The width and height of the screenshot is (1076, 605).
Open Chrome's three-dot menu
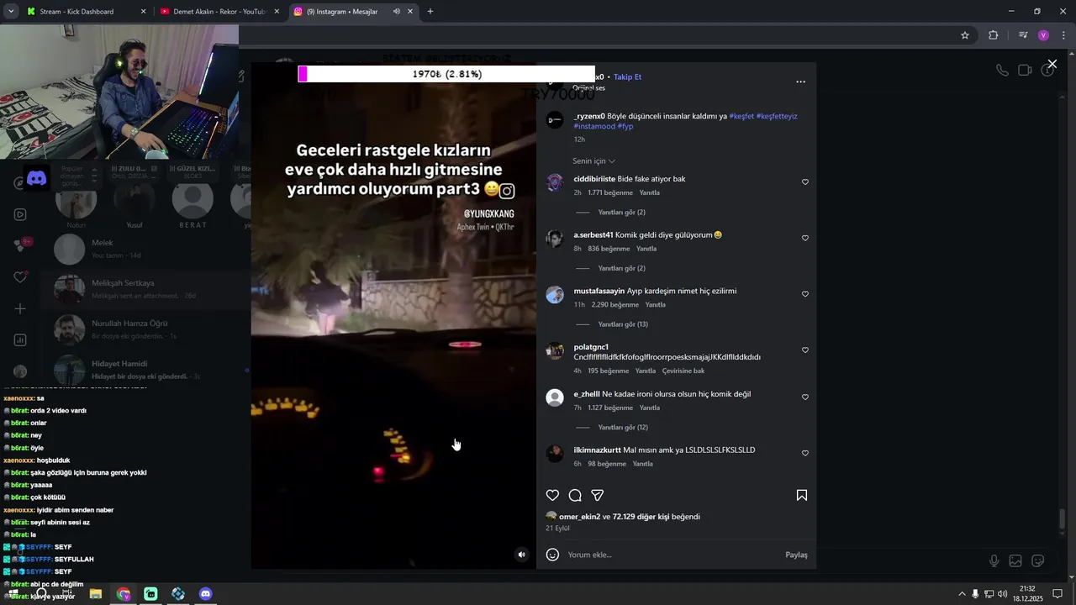tap(1063, 35)
